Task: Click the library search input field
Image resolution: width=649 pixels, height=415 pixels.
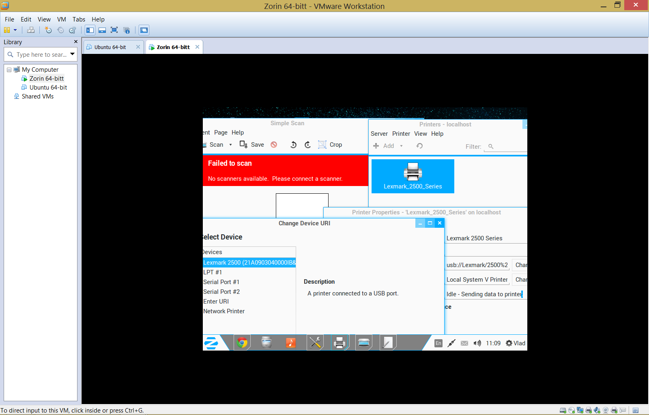Action: 41,54
